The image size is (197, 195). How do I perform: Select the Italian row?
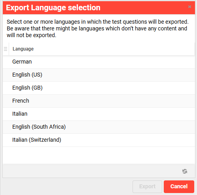[x=99, y=114]
